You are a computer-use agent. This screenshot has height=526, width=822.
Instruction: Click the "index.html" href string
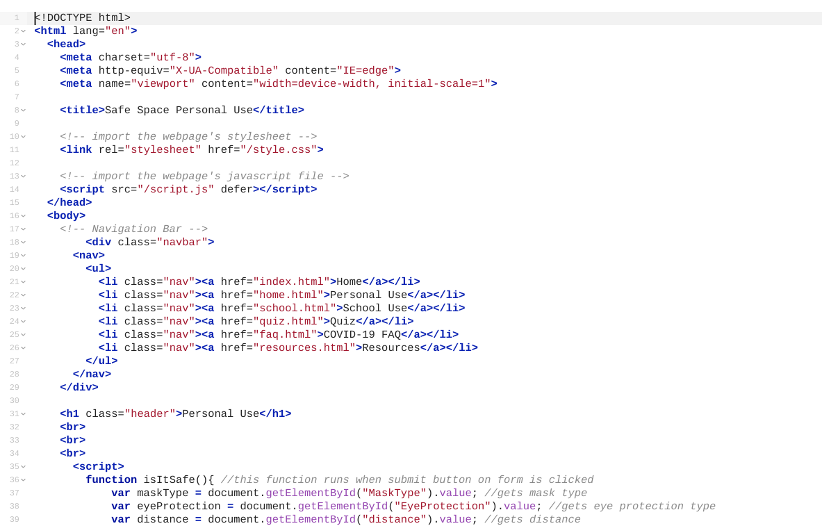pos(291,281)
